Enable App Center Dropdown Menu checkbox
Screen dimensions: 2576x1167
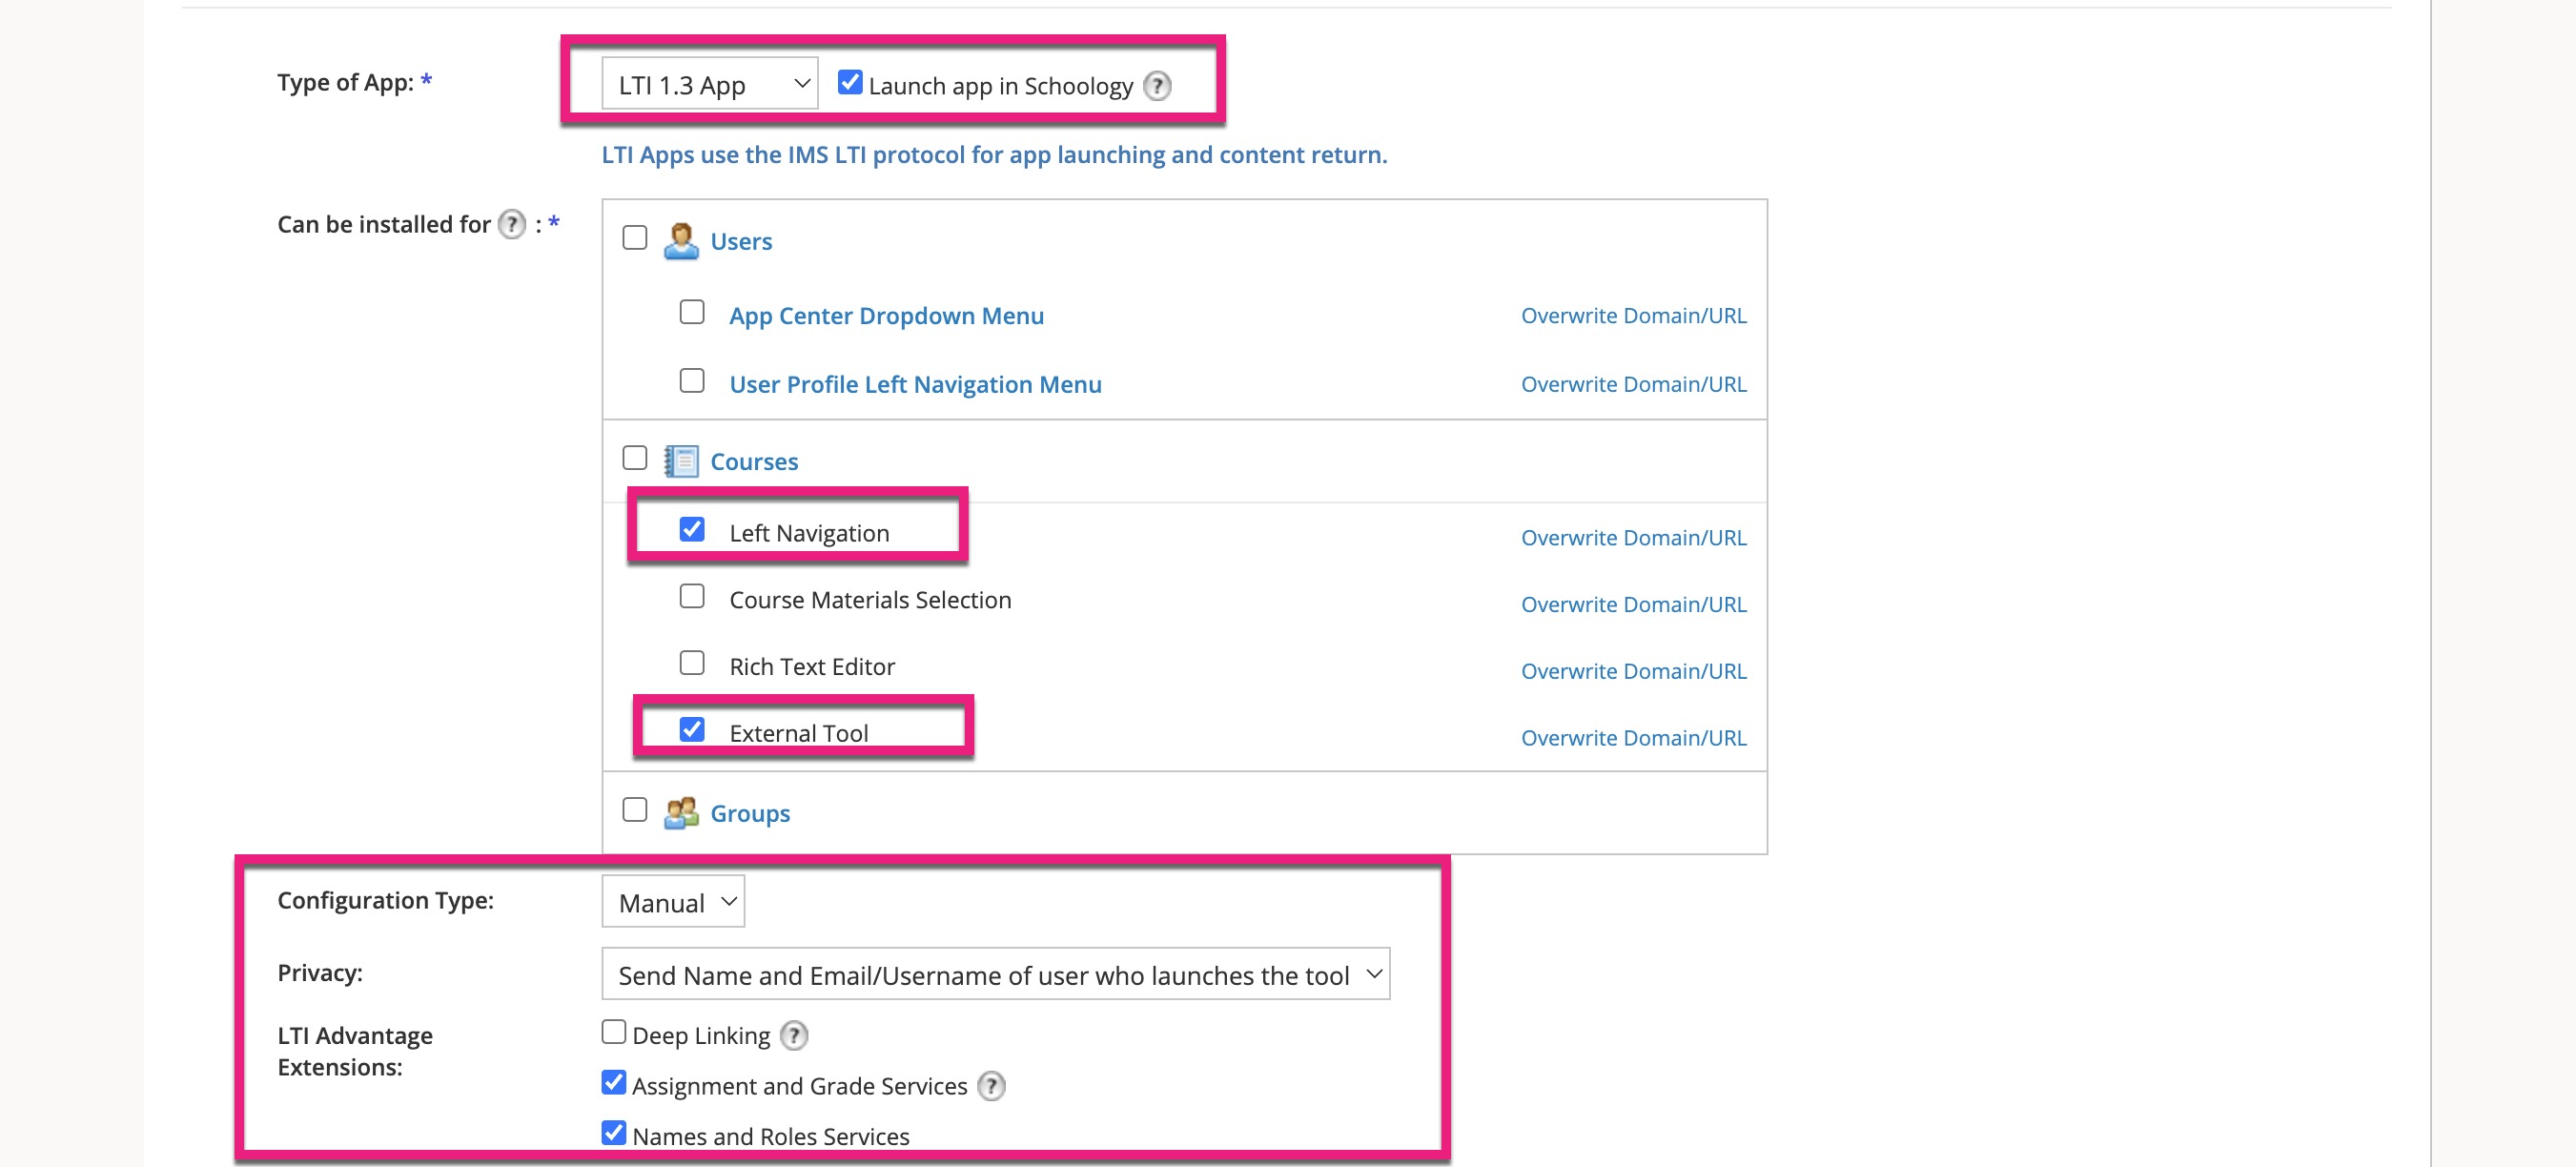(x=692, y=313)
